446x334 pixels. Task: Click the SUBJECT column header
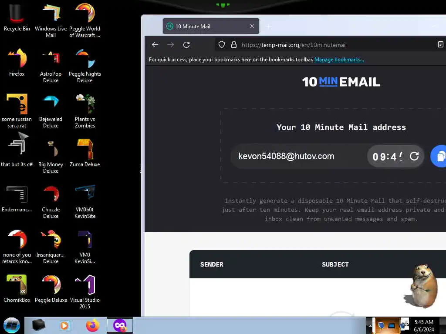pyautogui.click(x=335, y=264)
